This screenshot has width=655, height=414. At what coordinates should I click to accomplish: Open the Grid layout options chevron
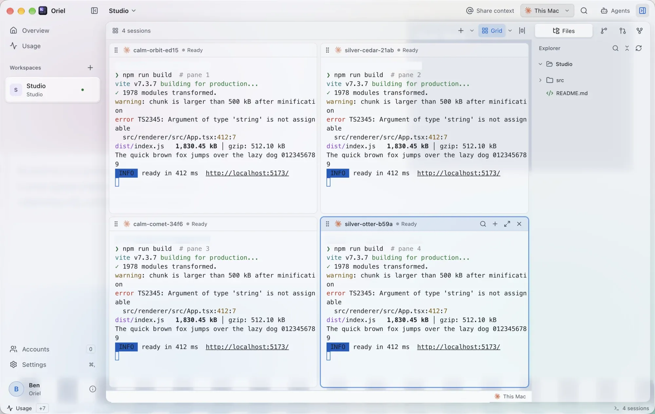510,31
